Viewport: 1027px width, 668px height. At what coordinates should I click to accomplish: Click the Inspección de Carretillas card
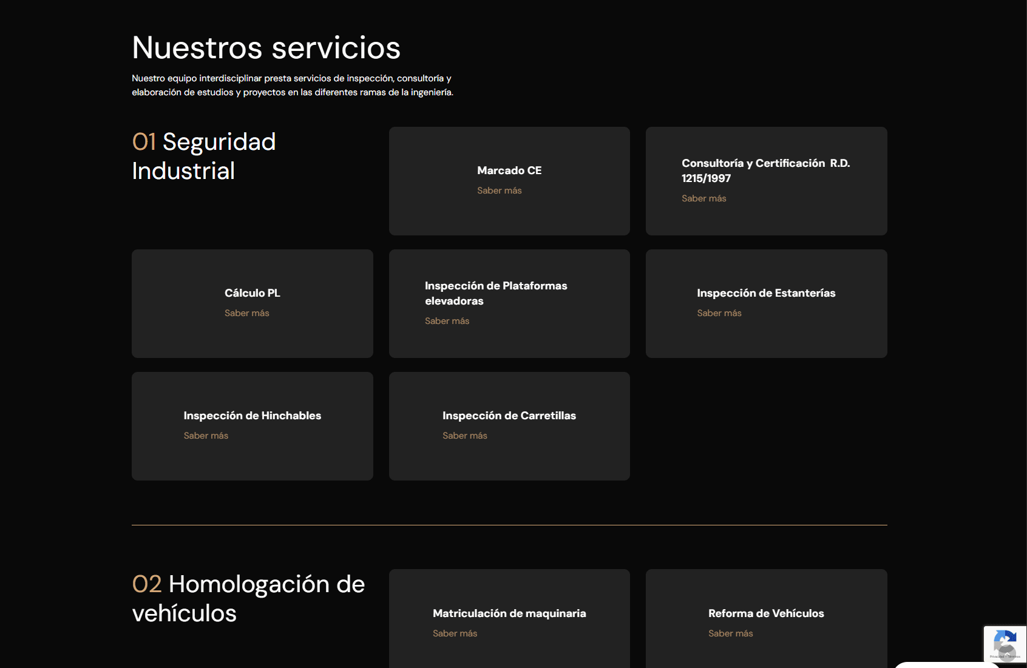[x=509, y=425]
